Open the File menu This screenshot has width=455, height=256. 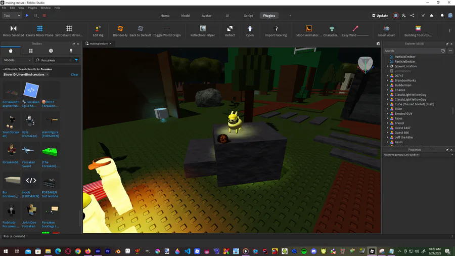[x=4, y=8]
